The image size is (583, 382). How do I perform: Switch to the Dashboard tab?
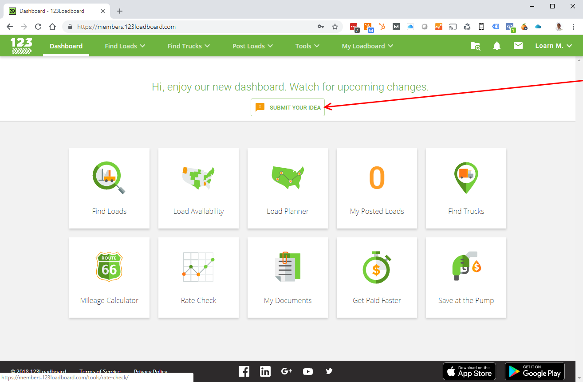pos(66,46)
